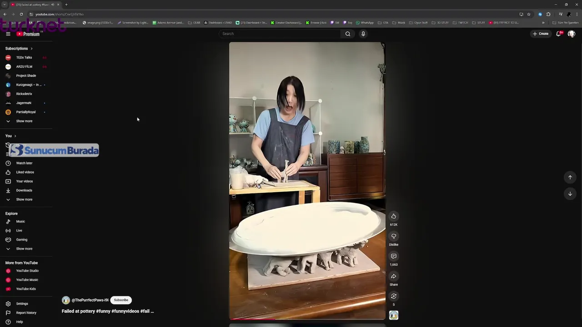
Task: Open Watch later playlist
Action: 24,163
